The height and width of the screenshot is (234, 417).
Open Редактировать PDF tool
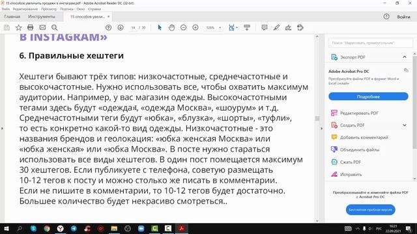[x=359, y=113]
